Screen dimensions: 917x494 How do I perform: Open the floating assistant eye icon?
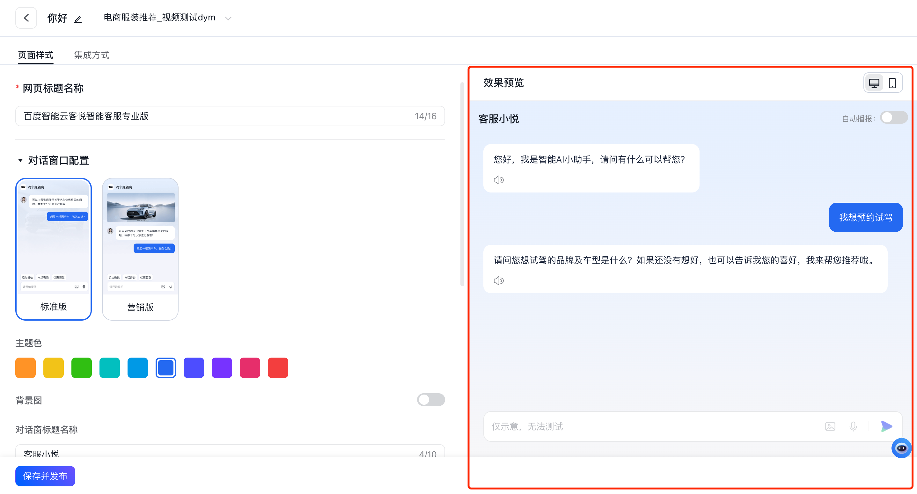(902, 448)
